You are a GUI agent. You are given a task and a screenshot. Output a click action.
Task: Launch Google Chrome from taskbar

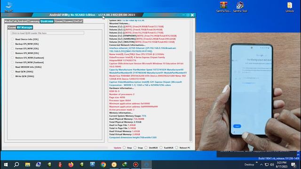103,165
